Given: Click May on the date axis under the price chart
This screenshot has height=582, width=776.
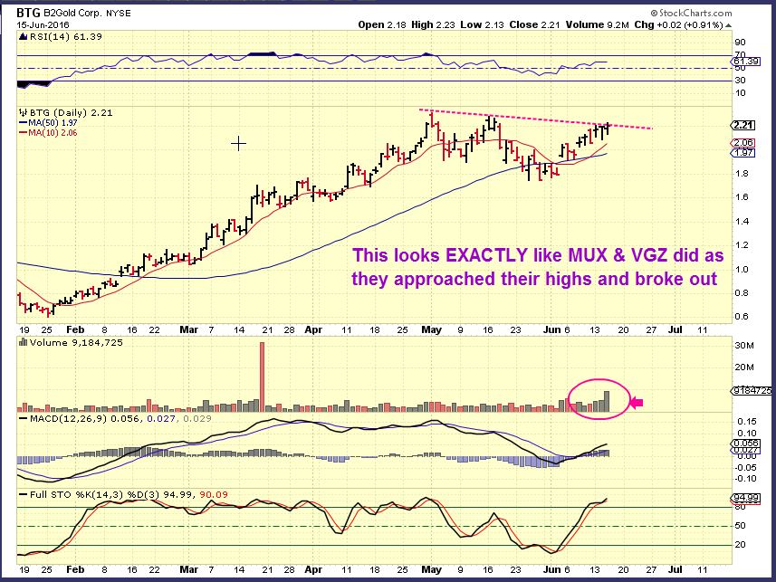Looking at the screenshot, I should [x=432, y=329].
